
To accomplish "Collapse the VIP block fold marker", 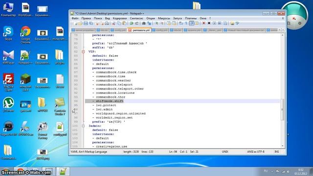I will pyautogui.click(x=83, y=52).
